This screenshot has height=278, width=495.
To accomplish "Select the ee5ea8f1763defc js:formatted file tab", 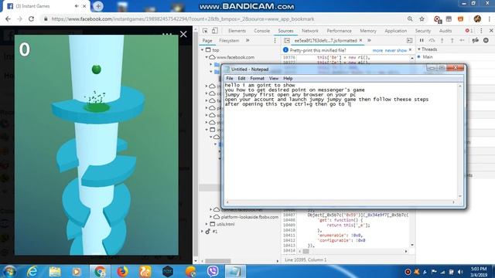I will coord(326,40).
